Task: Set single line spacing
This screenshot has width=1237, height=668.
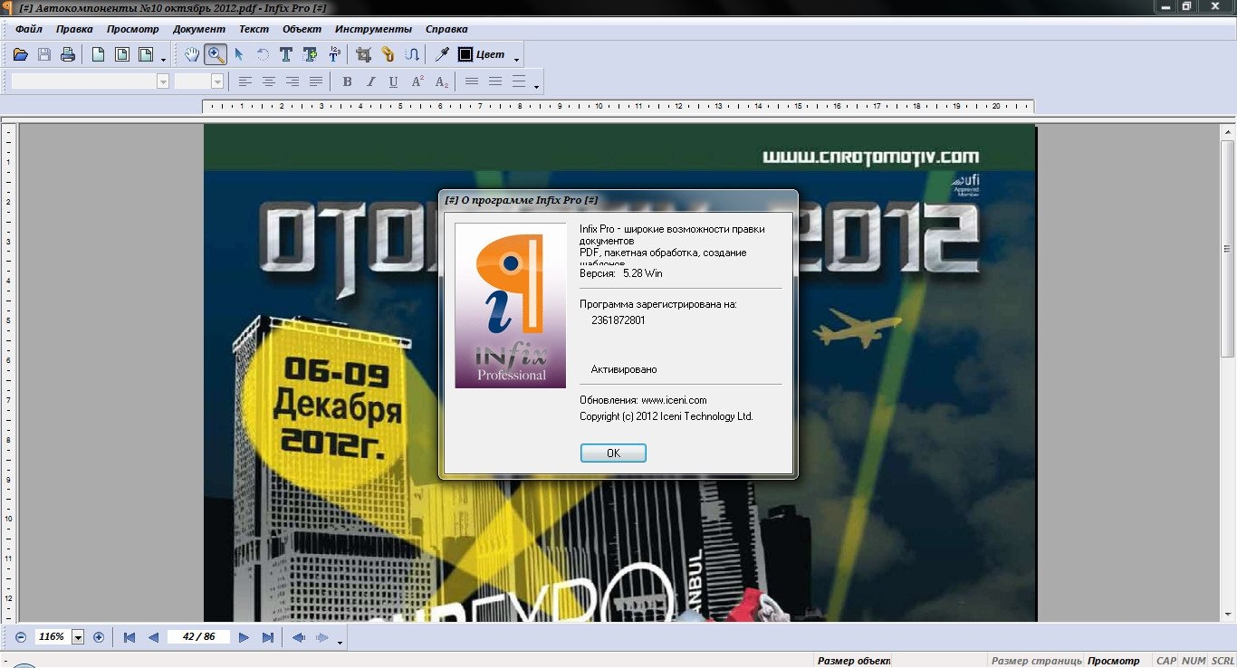Action: (471, 81)
